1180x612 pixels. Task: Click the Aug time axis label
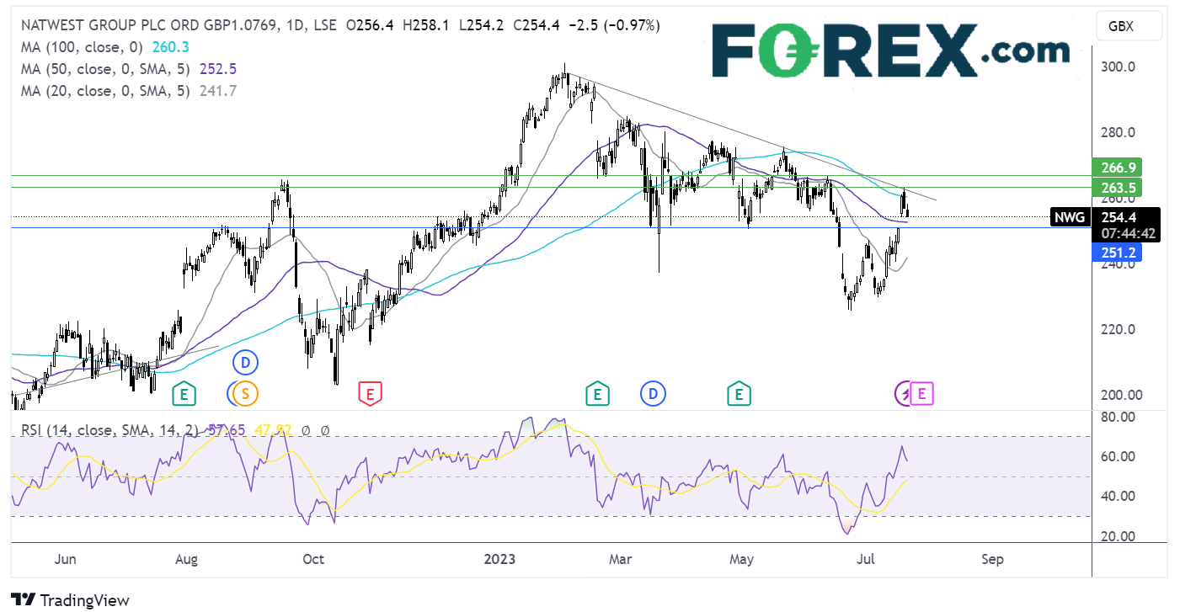pyautogui.click(x=188, y=559)
